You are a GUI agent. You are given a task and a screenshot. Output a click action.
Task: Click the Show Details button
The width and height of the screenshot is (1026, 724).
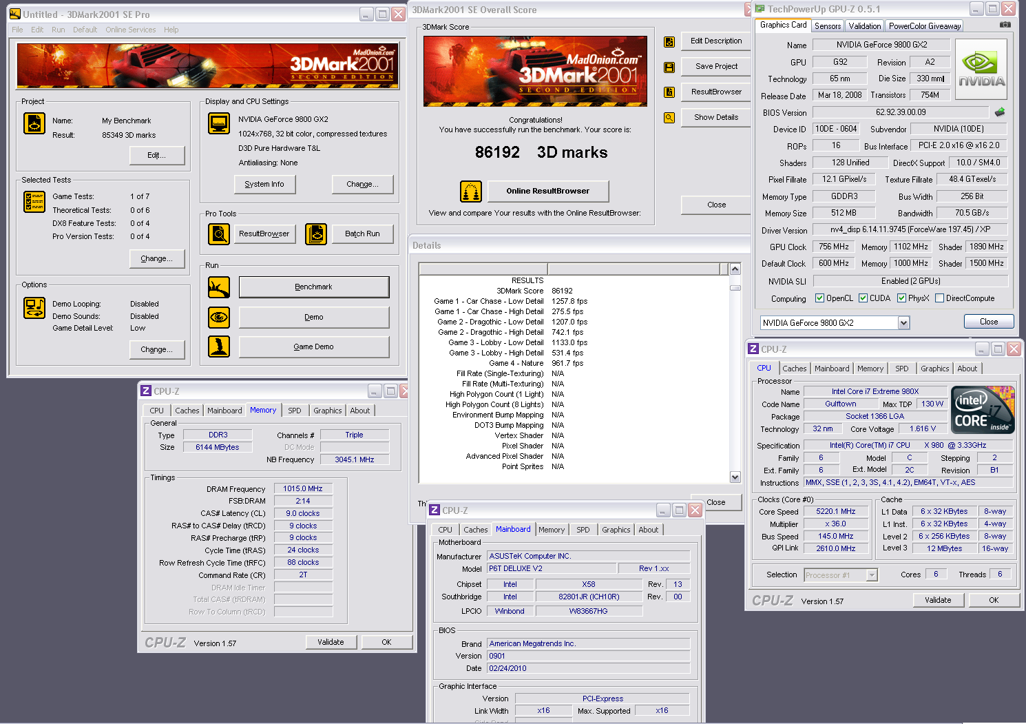click(x=716, y=117)
